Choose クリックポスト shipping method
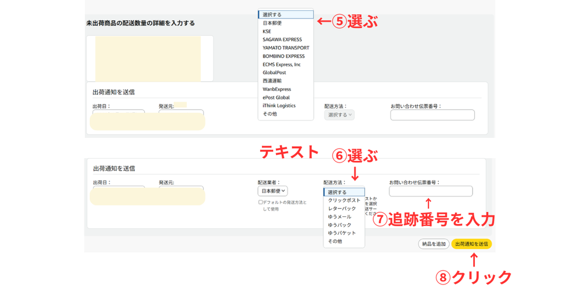The height and width of the screenshot is (293, 579). pyautogui.click(x=344, y=200)
